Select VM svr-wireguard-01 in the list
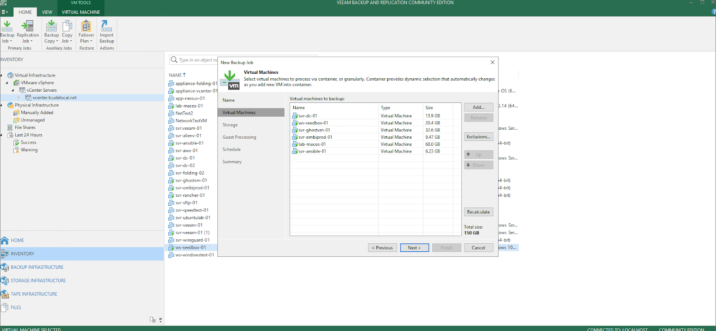The width and height of the screenshot is (716, 331). click(192, 240)
